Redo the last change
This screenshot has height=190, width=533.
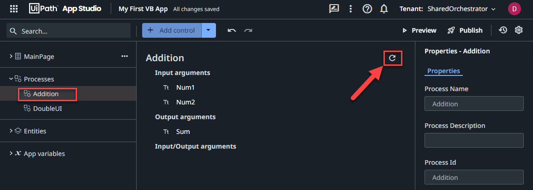pos(248,31)
